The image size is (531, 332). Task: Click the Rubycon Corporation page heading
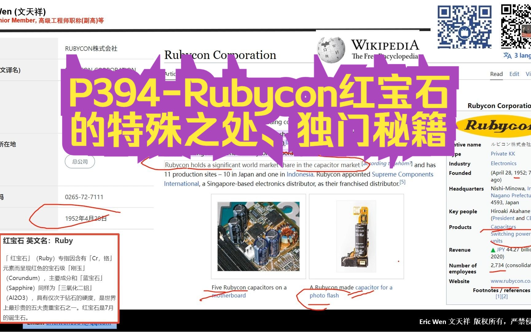coord(220,55)
